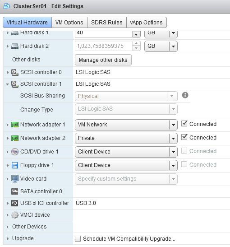Click the Video card monitor icon
Image resolution: width=230 pixels, height=247 pixels.
(x=15, y=179)
